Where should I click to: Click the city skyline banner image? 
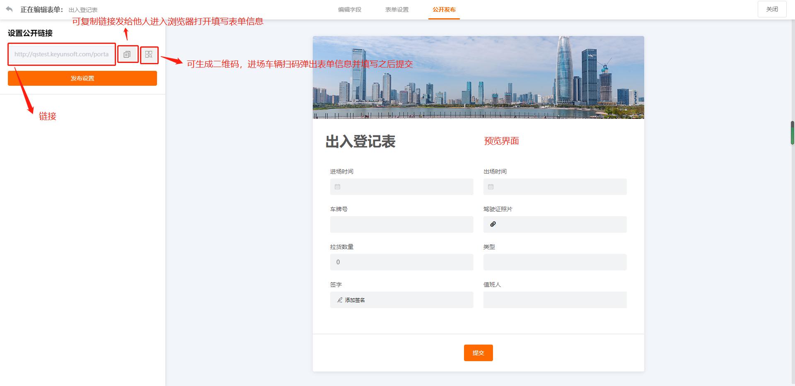coord(478,77)
